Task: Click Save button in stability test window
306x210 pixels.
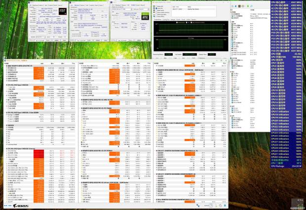Action: coord(184,58)
